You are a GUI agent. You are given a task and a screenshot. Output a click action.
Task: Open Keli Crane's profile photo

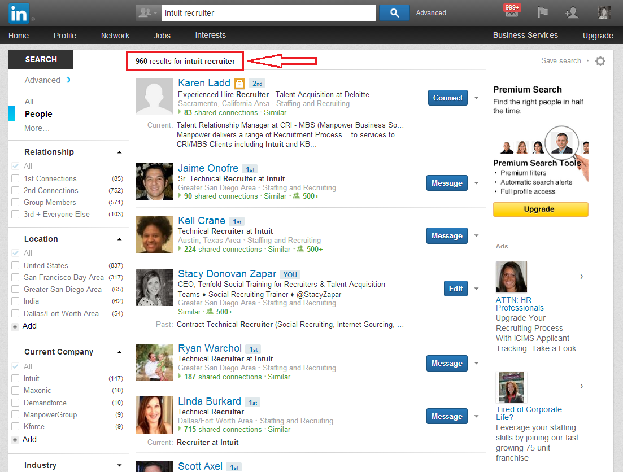154,234
